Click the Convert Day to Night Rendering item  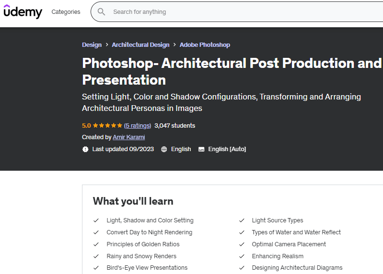149,232
